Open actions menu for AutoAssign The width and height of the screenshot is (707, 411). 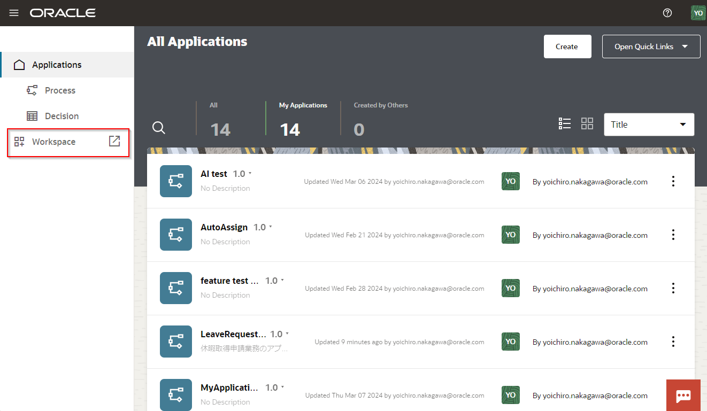(x=673, y=235)
